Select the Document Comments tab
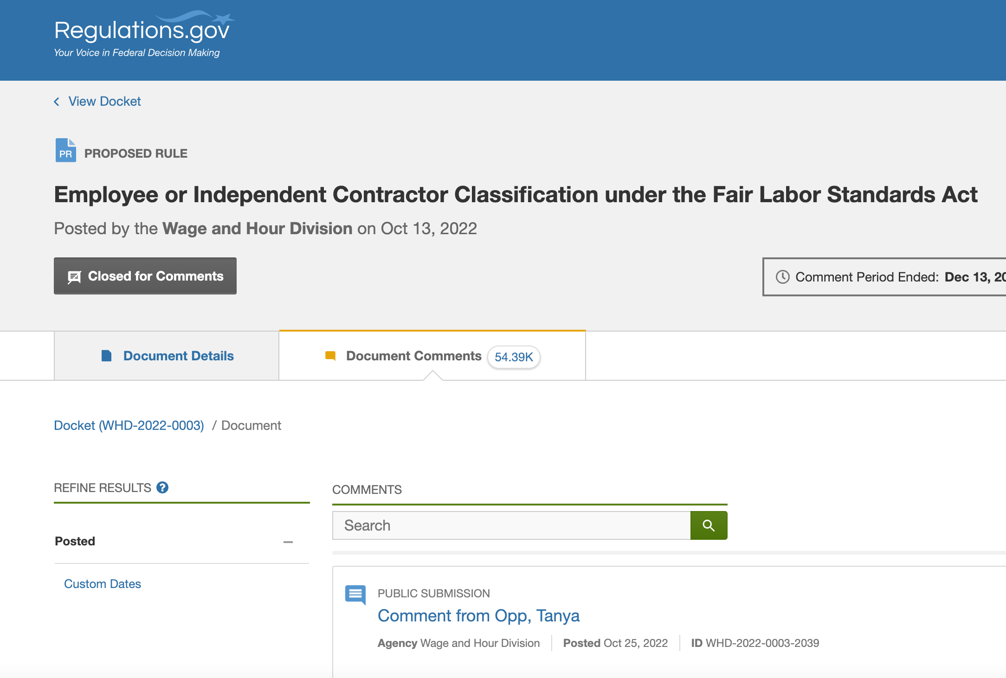 [413, 356]
